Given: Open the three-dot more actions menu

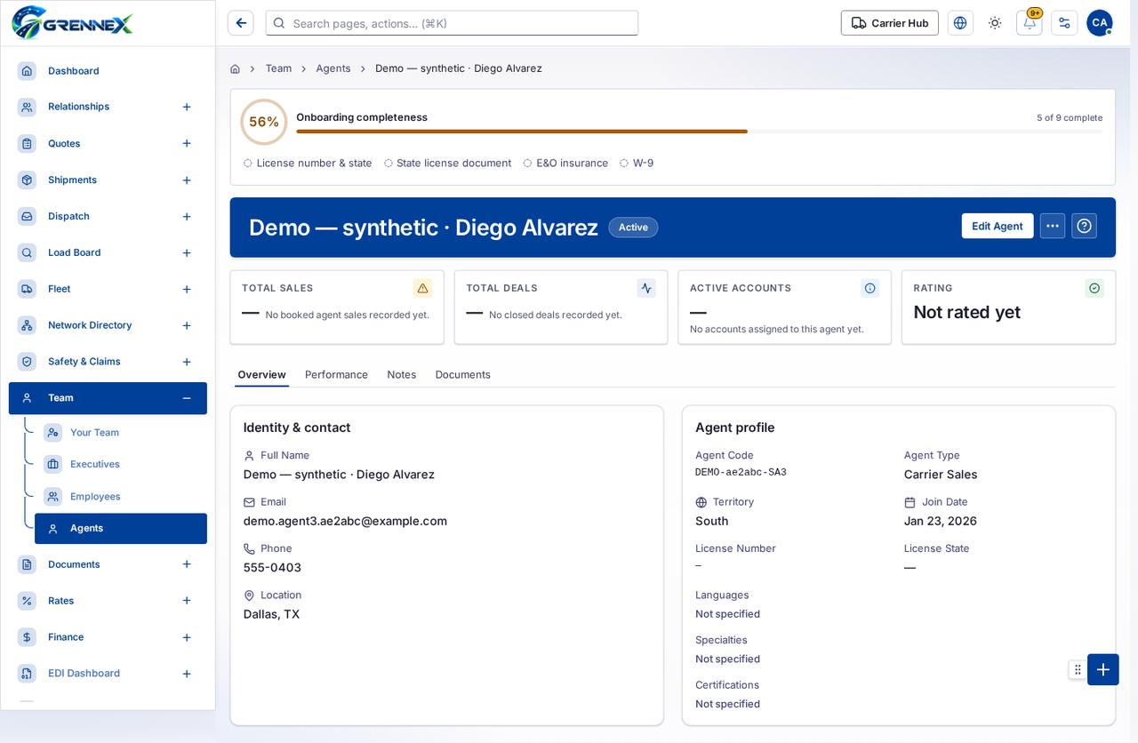Looking at the screenshot, I should pyautogui.click(x=1053, y=226).
